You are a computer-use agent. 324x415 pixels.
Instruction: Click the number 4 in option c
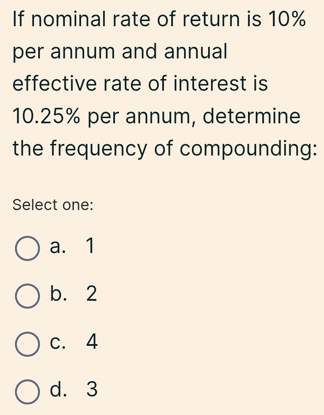click(92, 342)
